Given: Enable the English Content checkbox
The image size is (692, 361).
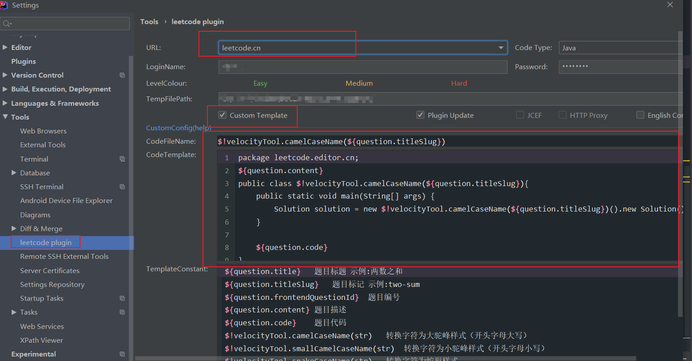Looking at the screenshot, I should (640, 115).
